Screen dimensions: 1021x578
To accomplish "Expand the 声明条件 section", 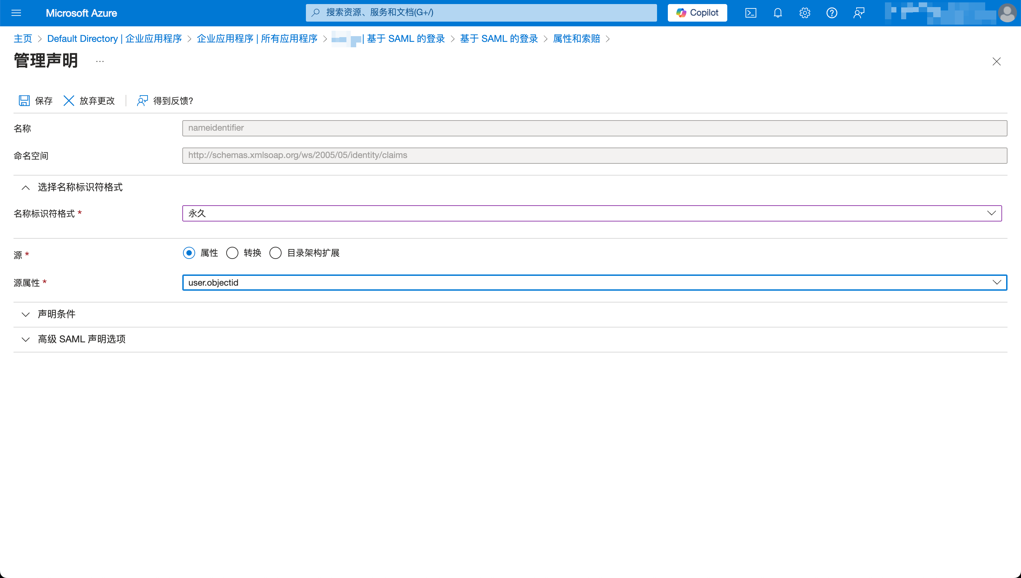I will coord(56,314).
